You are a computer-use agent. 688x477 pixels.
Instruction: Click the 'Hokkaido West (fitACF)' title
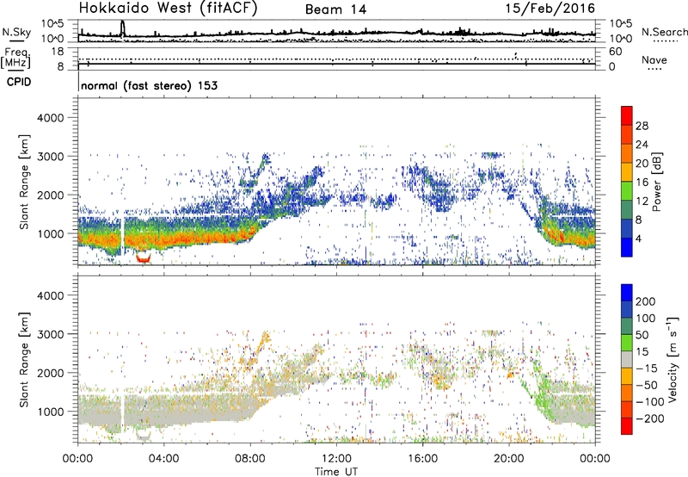click(169, 9)
